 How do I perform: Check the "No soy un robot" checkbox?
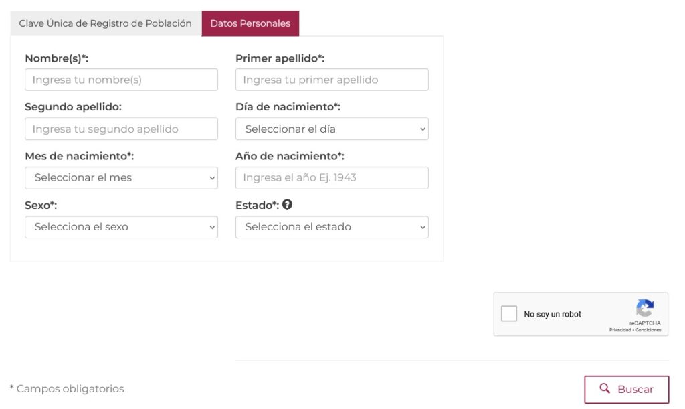pyautogui.click(x=509, y=314)
